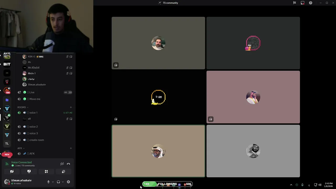Screen dimensions: 336x189
Task: Select the 5 AM banana avatar tile
Action: pyautogui.click(x=158, y=97)
